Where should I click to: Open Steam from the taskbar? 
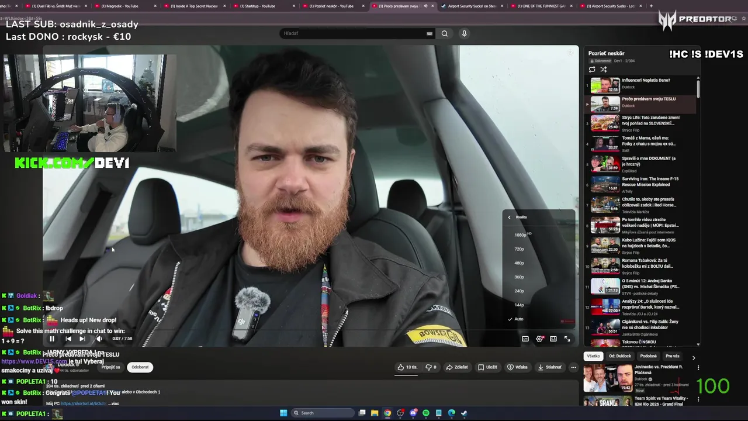point(464,413)
